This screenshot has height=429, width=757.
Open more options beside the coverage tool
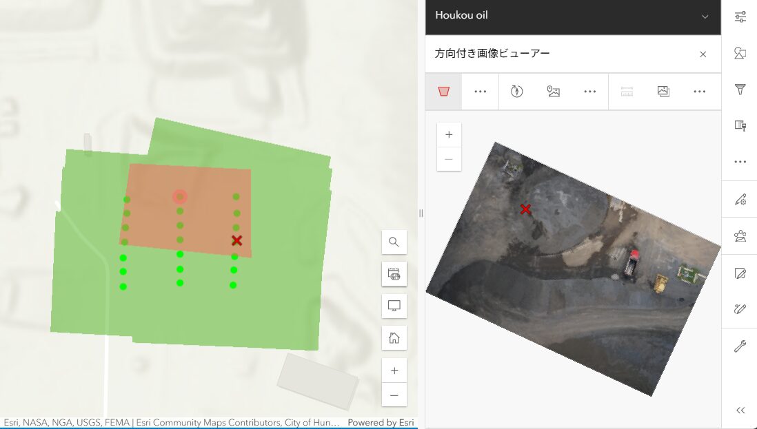(x=480, y=92)
